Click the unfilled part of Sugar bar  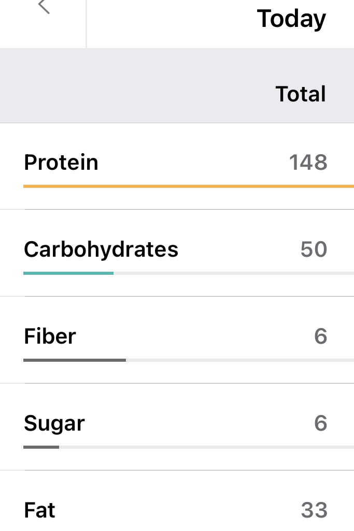(x=206, y=447)
